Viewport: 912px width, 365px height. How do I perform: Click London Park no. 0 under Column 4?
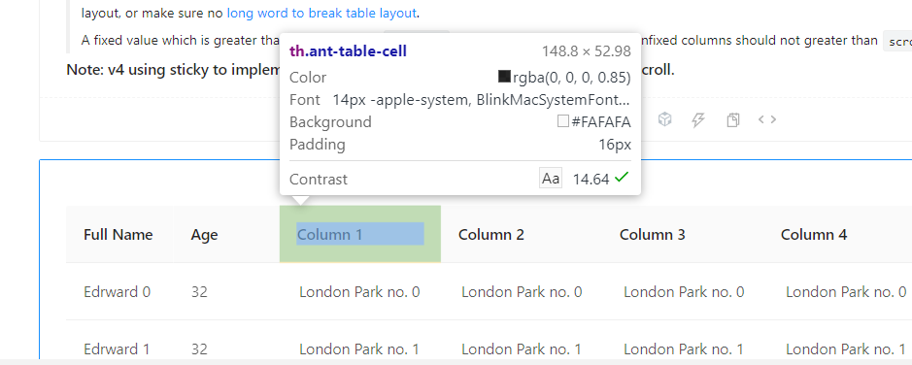[x=846, y=292]
